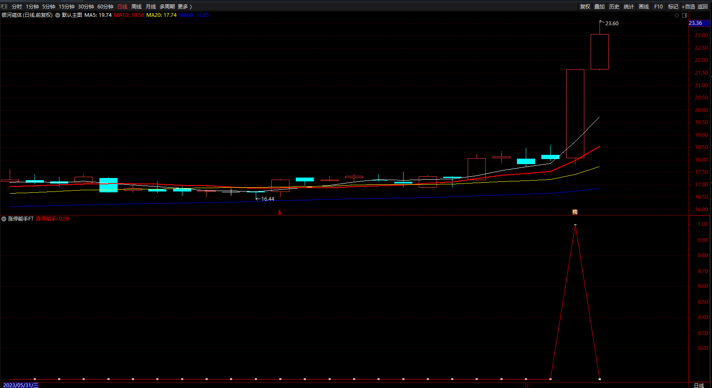The width and height of the screenshot is (712, 388).
Task: Click the 0.20 indicator axis label
Action: [703, 348]
